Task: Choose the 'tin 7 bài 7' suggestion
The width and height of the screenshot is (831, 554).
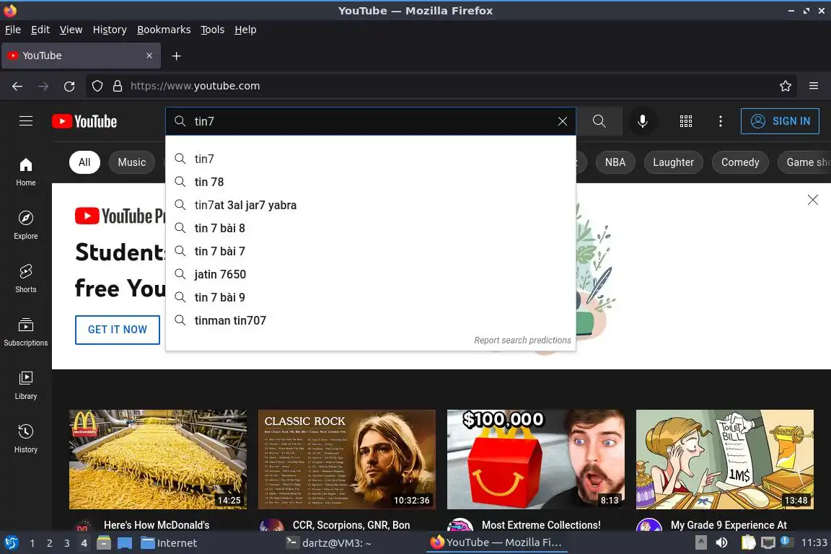Action: 371,251
